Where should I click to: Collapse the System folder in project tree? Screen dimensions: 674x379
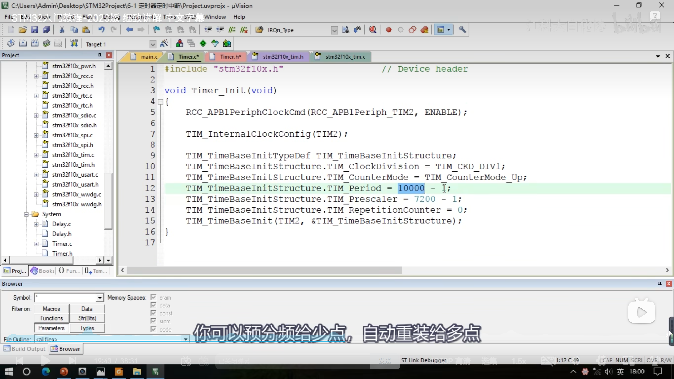(x=26, y=214)
